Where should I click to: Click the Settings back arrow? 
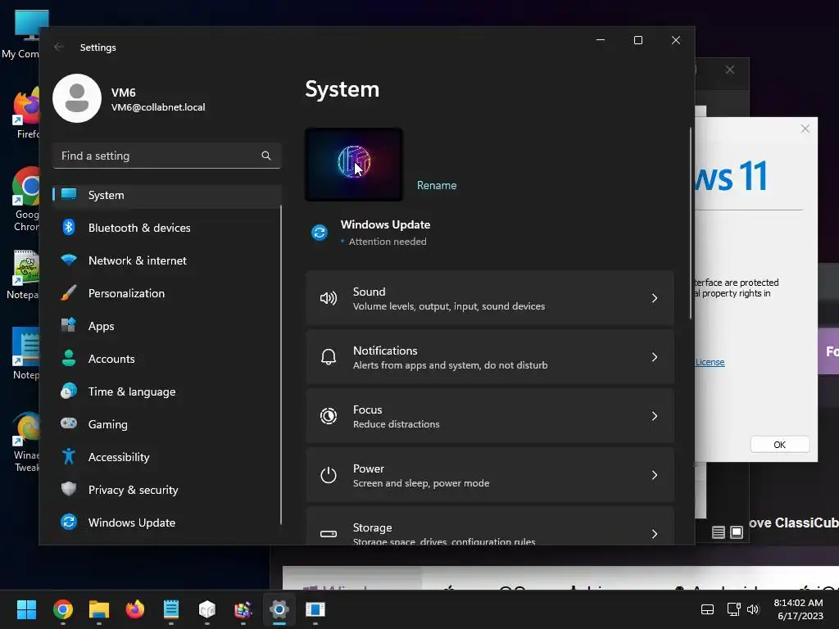[59, 47]
